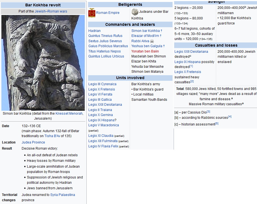257x204 pixels.
Task: Click the Tisha B'Av link
Action: point(52,136)
